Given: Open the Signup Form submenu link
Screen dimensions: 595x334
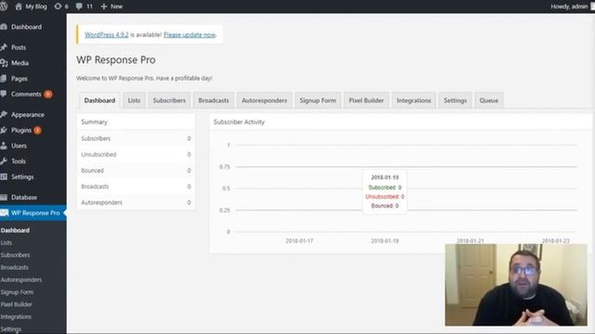Looking at the screenshot, I should [x=17, y=292].
